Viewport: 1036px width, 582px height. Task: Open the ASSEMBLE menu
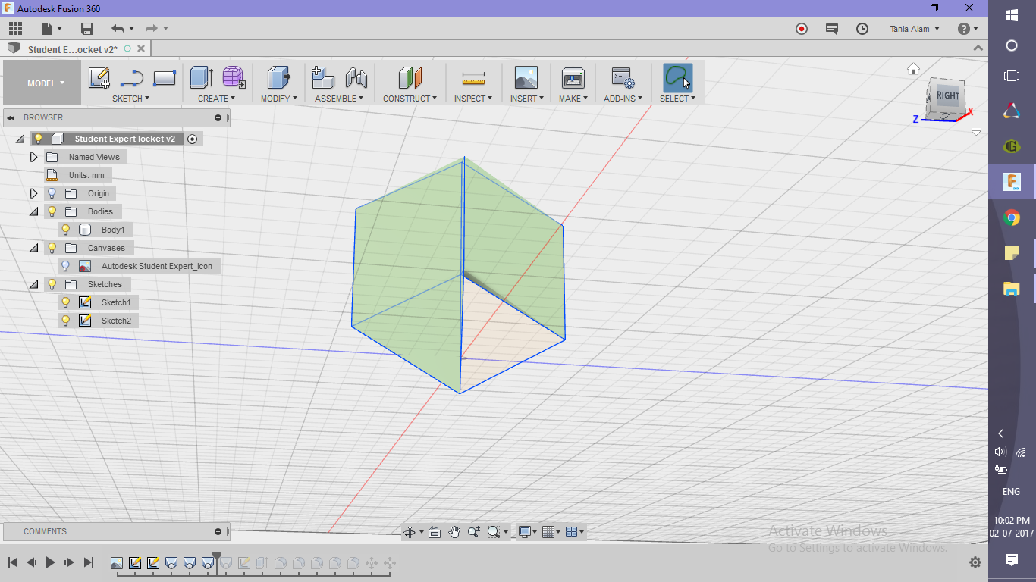[339, 99]
